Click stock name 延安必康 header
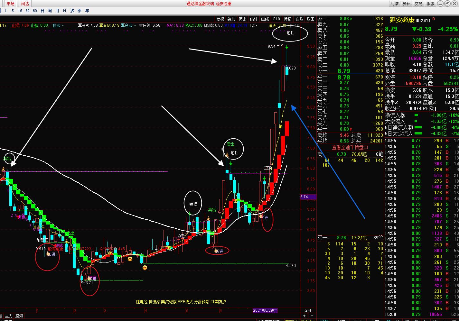This screenshot has width=459, height=321. (402, 20)
